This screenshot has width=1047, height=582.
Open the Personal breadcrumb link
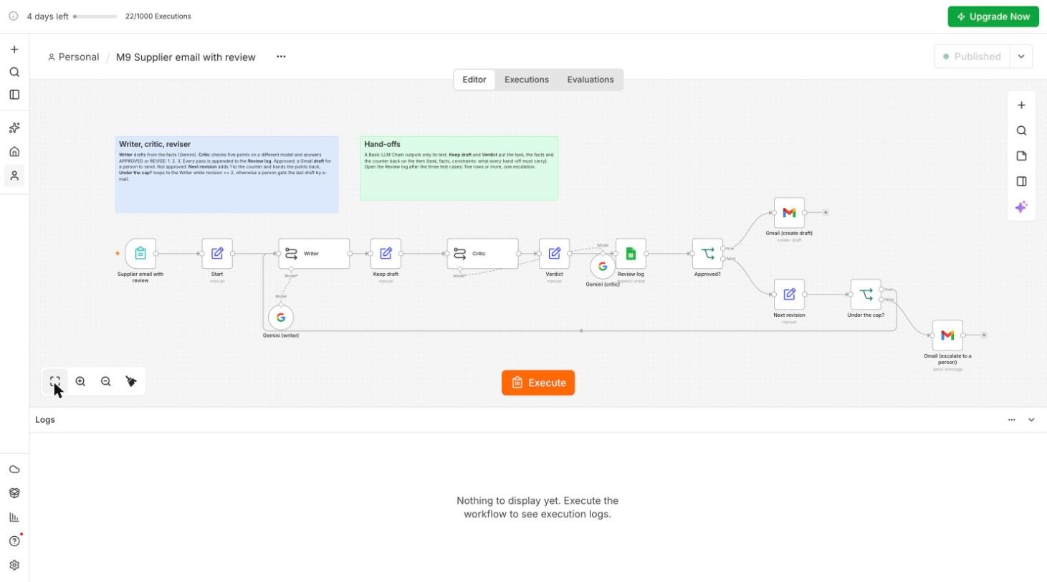click(x=73, y=57)
